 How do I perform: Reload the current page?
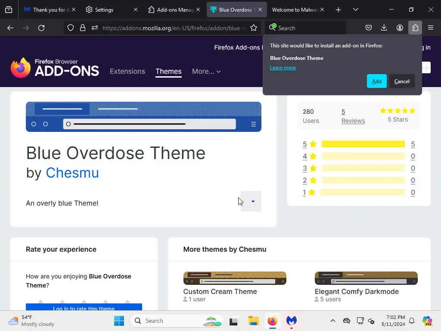[41, 28]
